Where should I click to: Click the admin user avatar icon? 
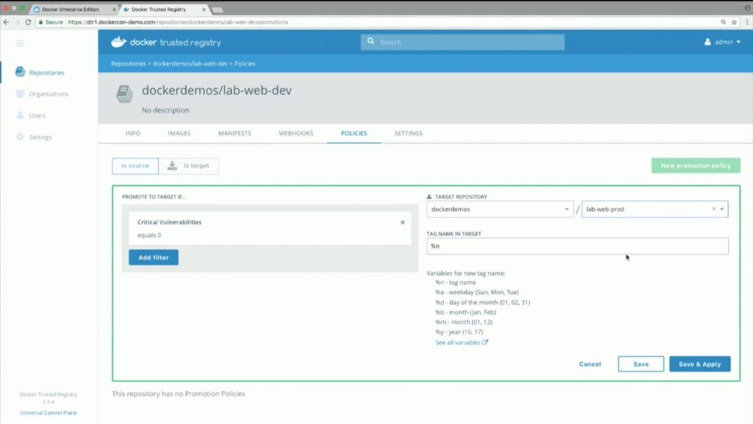(707, 42)
